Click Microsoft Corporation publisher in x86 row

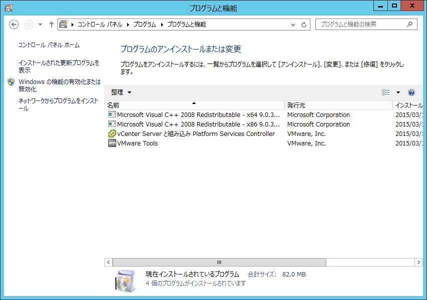(318, 124)
